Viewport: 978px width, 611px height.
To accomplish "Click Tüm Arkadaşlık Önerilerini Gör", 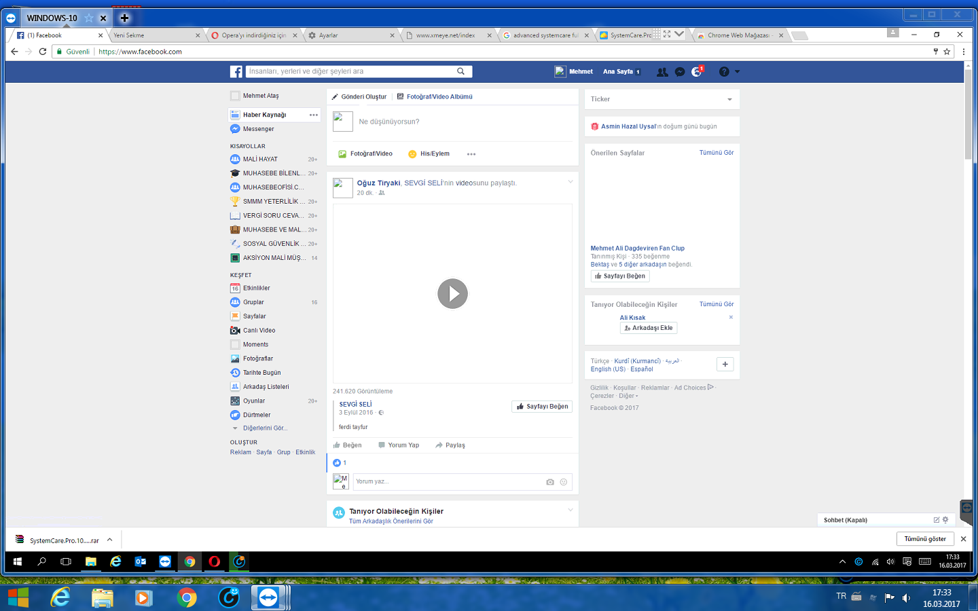I will (391, 521).
